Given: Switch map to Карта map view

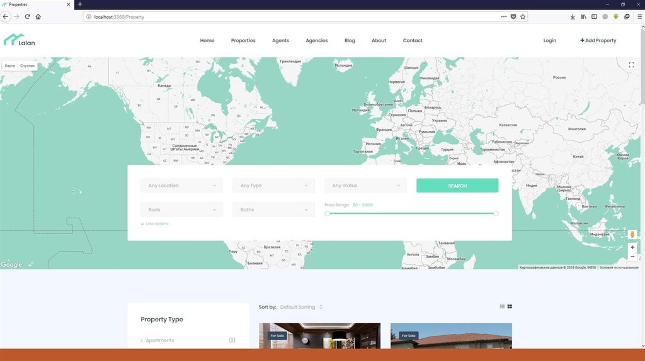Looking at the screenshot, I should [x=10, y=65].
